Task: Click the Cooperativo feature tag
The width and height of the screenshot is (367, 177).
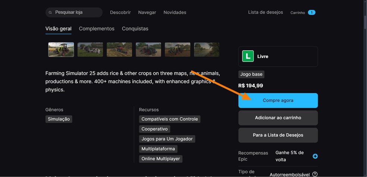Action: (154, 129)
